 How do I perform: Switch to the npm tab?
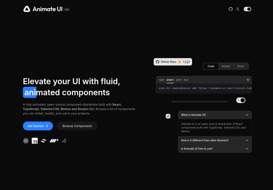click(162, 80)
